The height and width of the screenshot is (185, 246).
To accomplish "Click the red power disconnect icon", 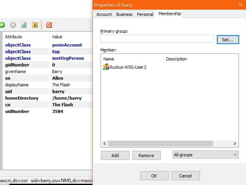I will [x=49, y=25].
